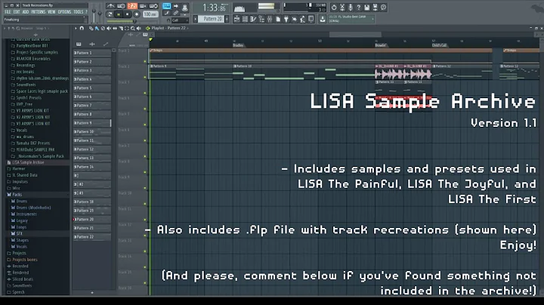544x305 pixels.
Task: Toggle overdub/blend recording mode
Action: click(x=143, y=6)
